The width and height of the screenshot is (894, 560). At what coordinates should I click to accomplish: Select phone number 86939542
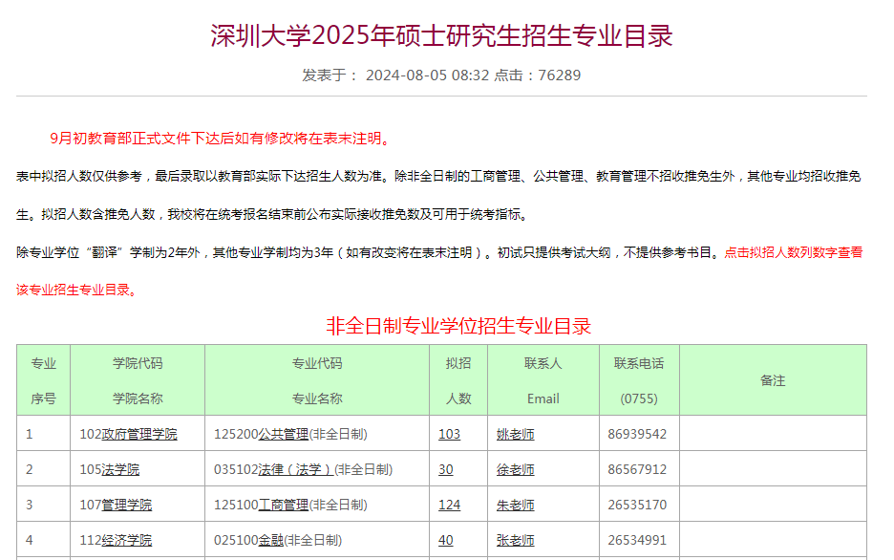point(637,434)
